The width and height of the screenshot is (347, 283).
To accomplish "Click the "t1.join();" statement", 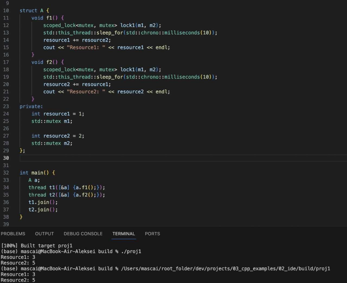I will point(43,202).
